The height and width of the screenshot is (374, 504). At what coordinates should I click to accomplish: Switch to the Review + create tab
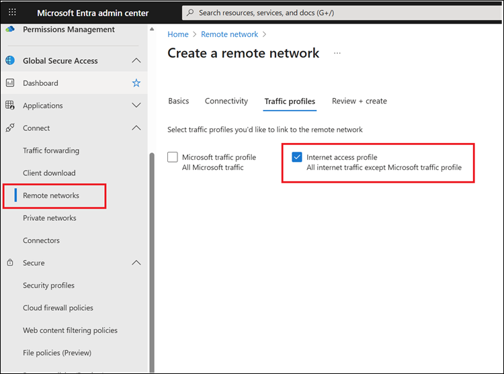point(359,101)
